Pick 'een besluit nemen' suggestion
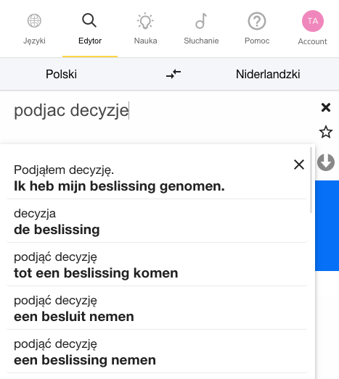Viewport: 339px width, 379px height. (x=157, y=309)
